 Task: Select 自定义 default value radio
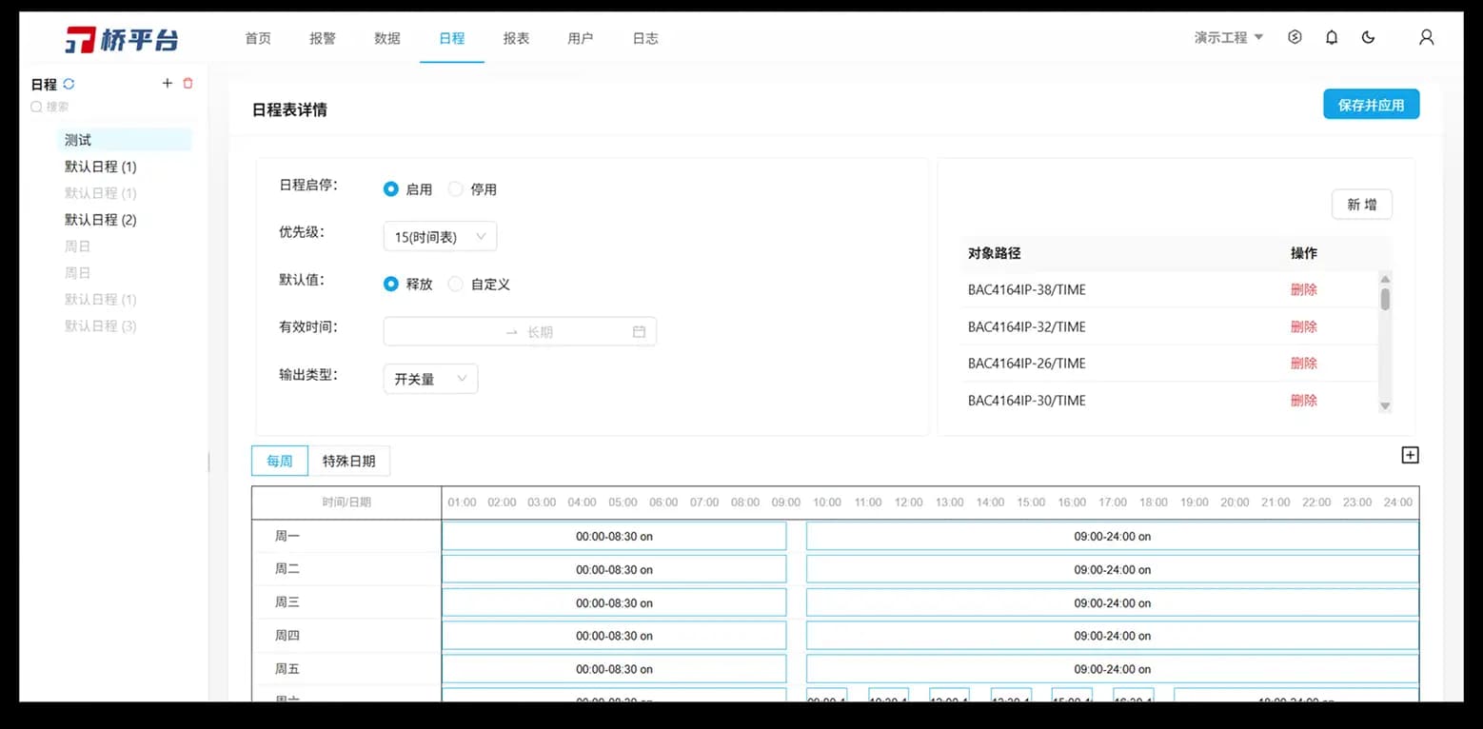pyautogui.click(x=455, y=284)
